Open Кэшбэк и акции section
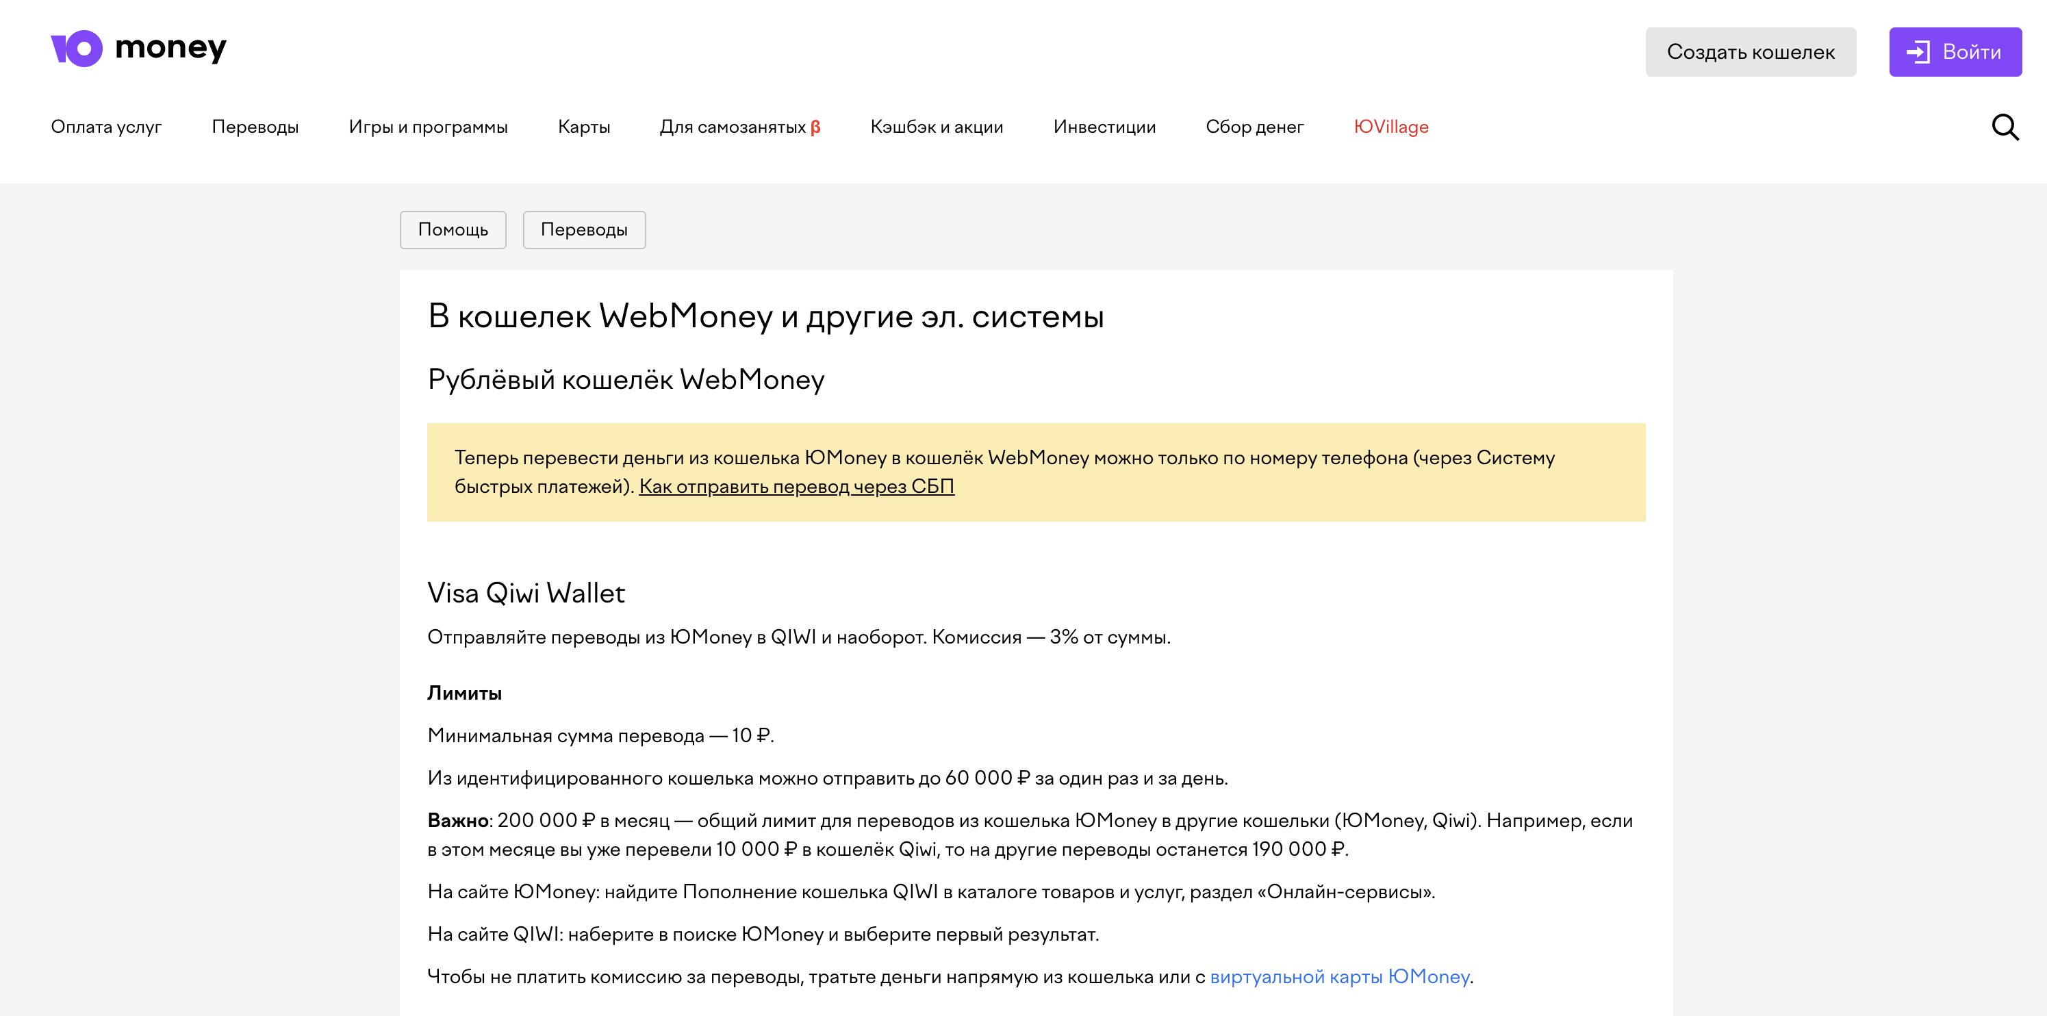 click(936, 127)
